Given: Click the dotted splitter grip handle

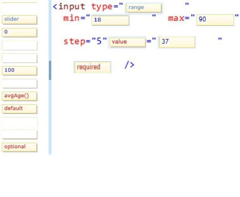Looking at the screenshot, I should pyautogui.click(x=50, y=70).
